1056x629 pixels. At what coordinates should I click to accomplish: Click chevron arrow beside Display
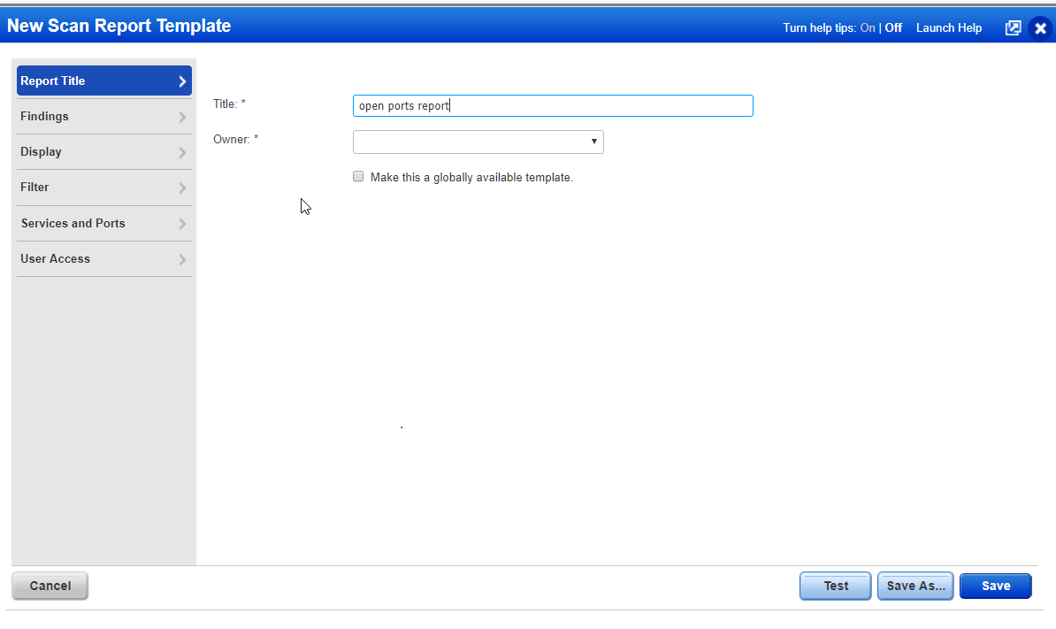[x=182, y=153]
